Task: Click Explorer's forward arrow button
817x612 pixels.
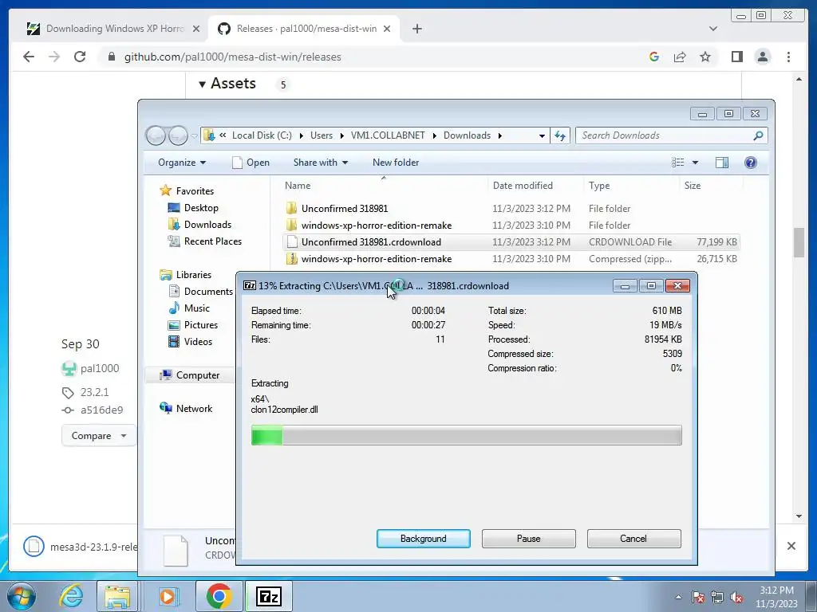Action: 178,135
